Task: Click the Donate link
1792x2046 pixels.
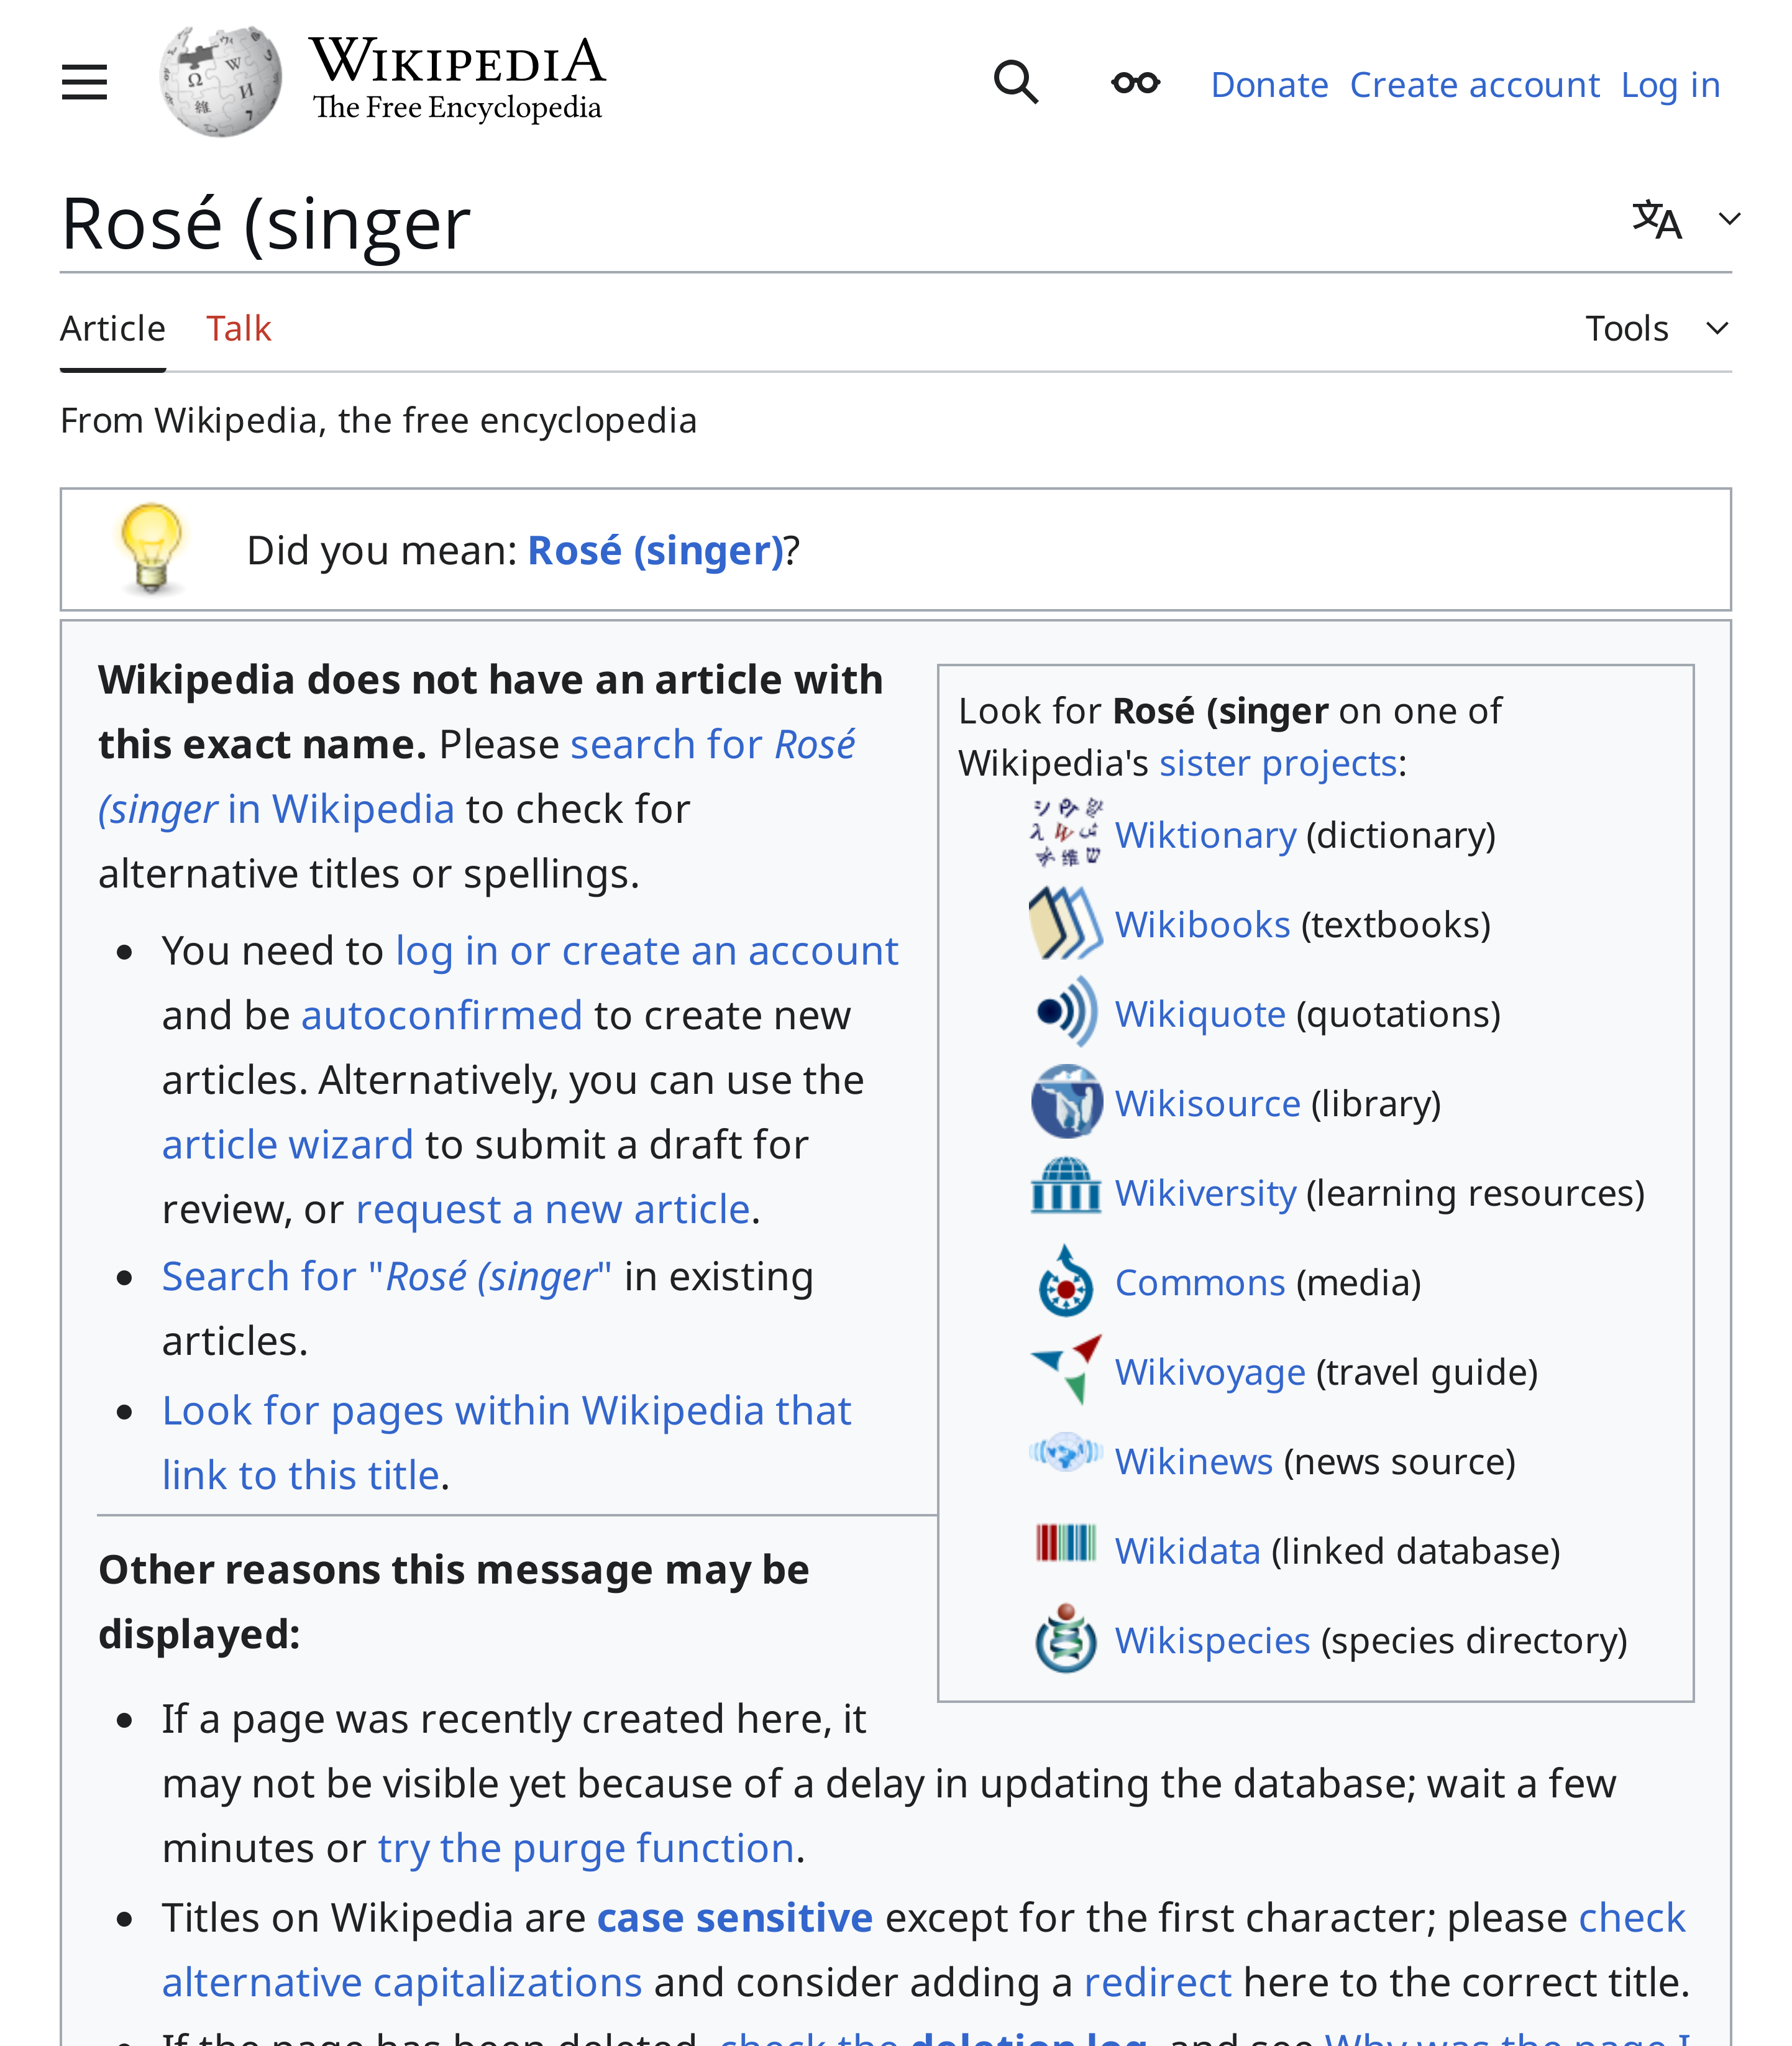Action: (1269, 84)
